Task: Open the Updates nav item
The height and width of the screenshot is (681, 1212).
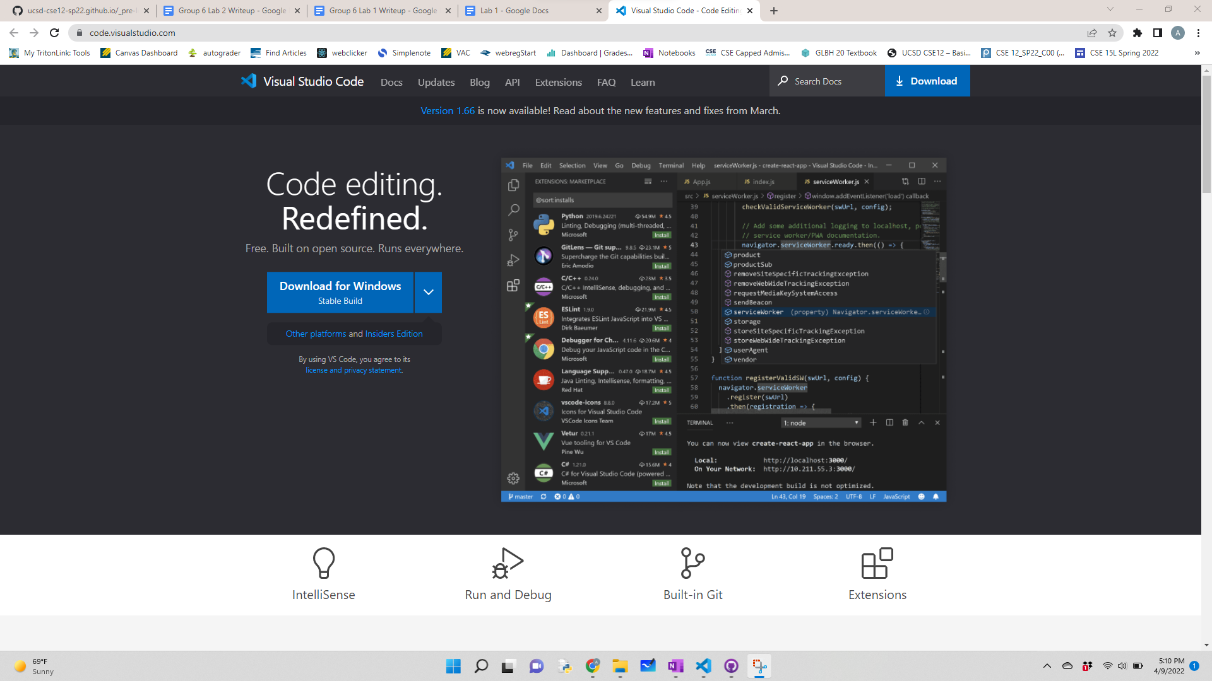Action: click(436, 82)
